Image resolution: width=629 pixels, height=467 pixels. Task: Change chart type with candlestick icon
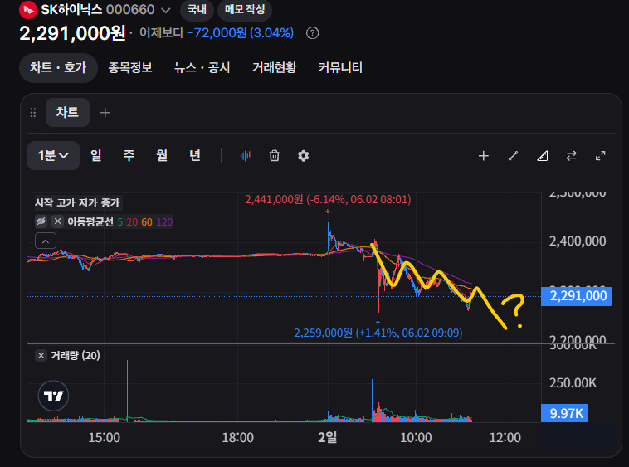pos(245,156)
